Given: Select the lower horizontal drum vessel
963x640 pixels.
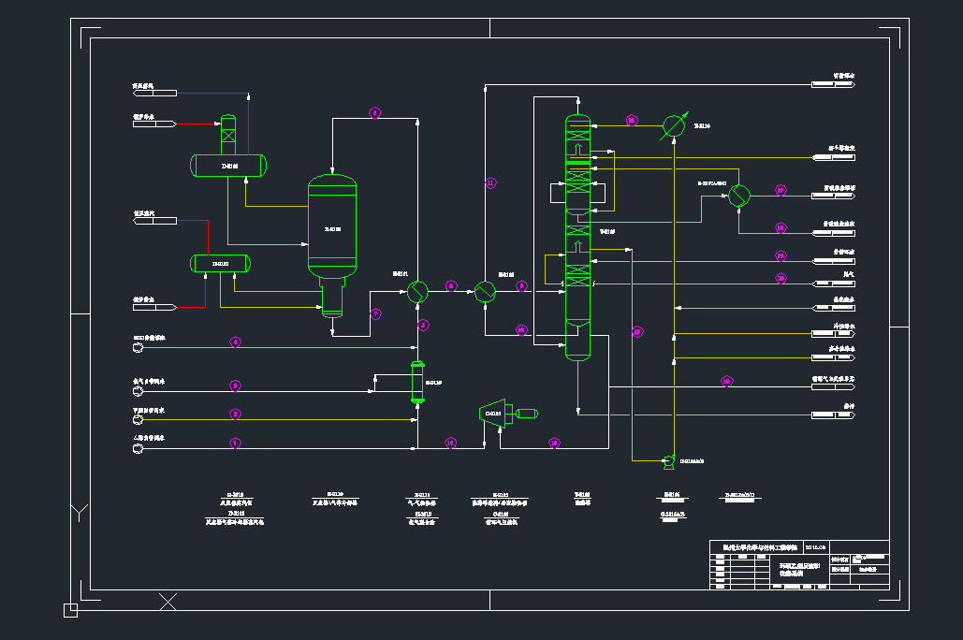Looking at the screenshot, I should pyautogui.click(x=220, y=264).
